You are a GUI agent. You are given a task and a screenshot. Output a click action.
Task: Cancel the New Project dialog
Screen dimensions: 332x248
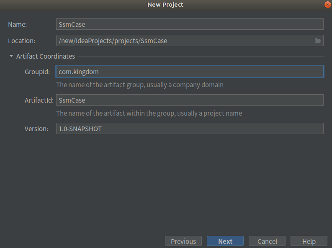point(267,241)
